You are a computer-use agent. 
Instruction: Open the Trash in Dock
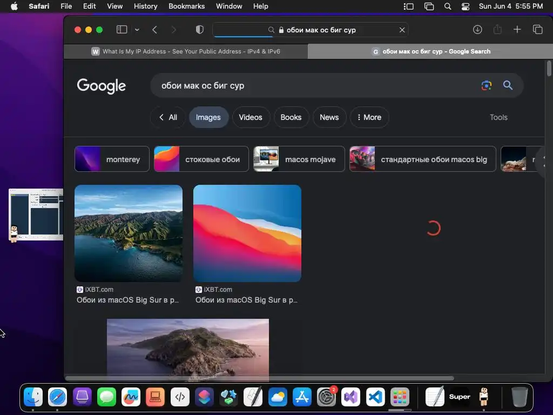(x=519, y=397)
